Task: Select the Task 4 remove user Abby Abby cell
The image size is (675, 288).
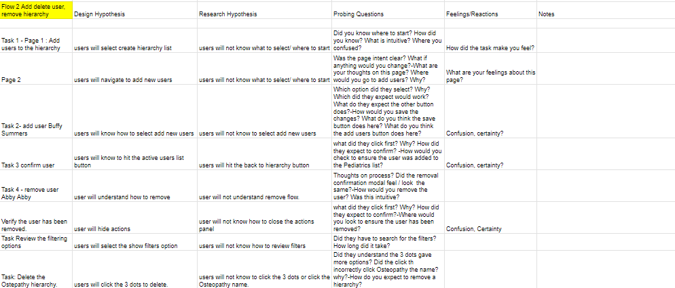Action: pos(35,192)
